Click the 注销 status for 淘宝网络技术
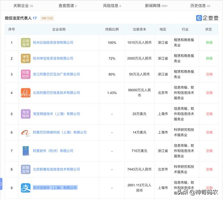The height and width of the screenshot is (200, 223). click(209, 114)
